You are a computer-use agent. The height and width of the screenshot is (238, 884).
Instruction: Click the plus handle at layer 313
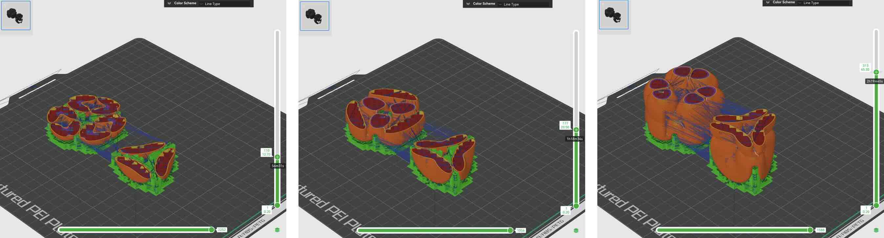pos(876,72)
